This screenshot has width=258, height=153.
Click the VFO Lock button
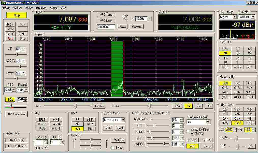click(x=106, y=21)
